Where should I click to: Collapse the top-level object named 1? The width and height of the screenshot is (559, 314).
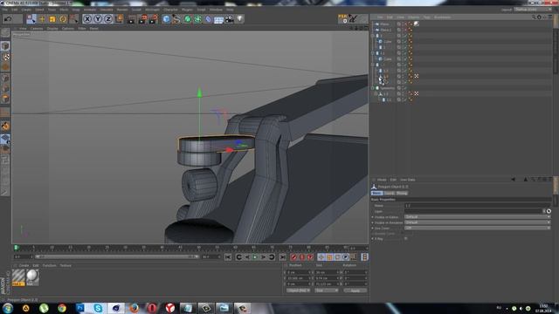pyautogui.click(x=373, y=36)
